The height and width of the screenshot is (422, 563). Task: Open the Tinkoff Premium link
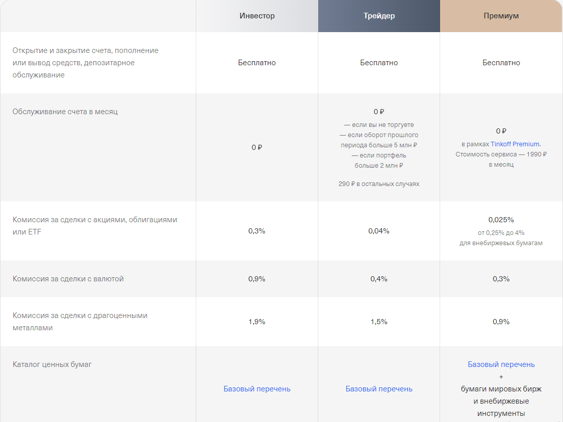516,144
